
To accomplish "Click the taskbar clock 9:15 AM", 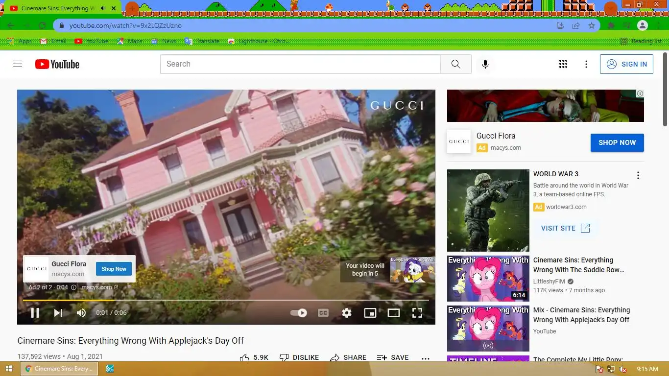I will click(647, 369).
